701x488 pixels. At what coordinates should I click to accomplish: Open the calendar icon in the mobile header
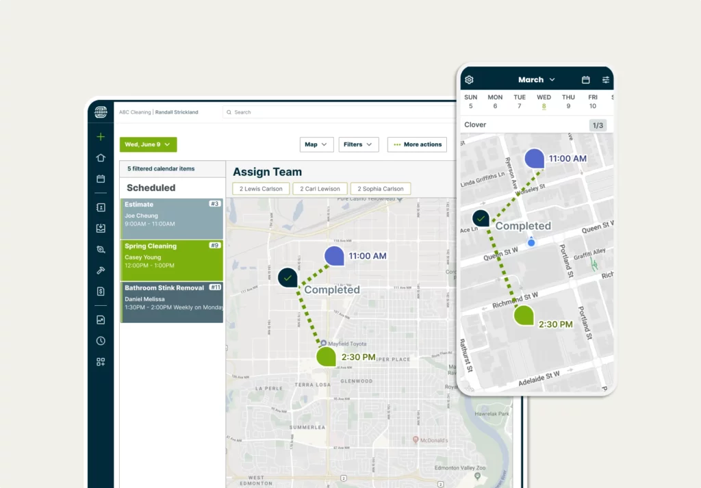586,79
